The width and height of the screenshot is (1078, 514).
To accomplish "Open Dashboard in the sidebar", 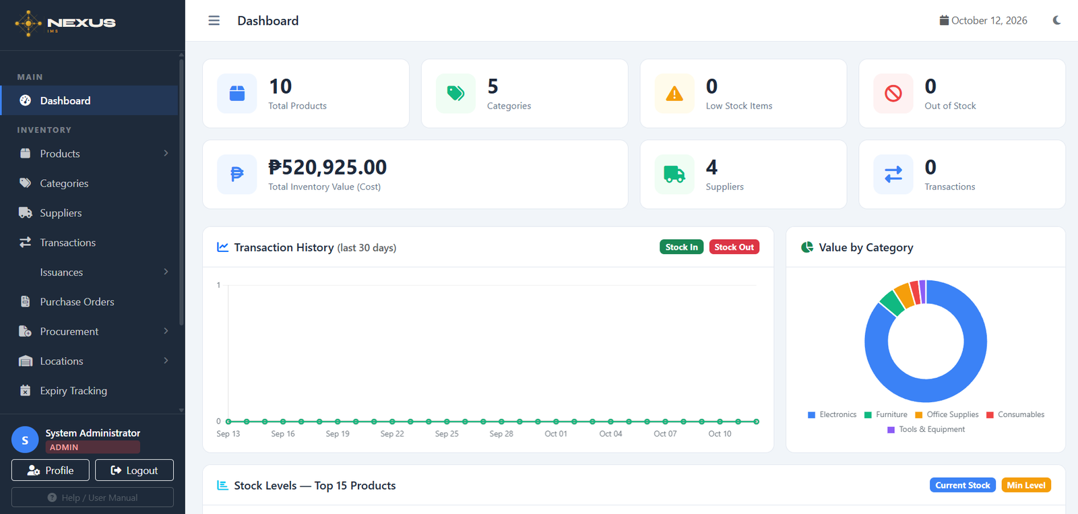I will (89, 100).
